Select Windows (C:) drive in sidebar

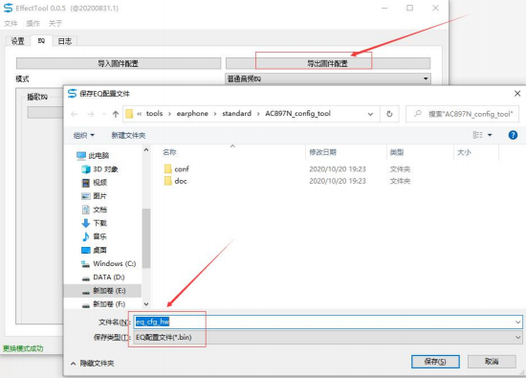[x=109, y=263]
